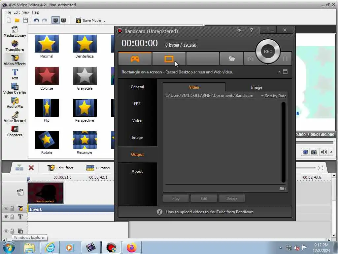Open How to upload videos to YouTube link
The width and height of the screenshot is (338, 254).
[209, 212]
